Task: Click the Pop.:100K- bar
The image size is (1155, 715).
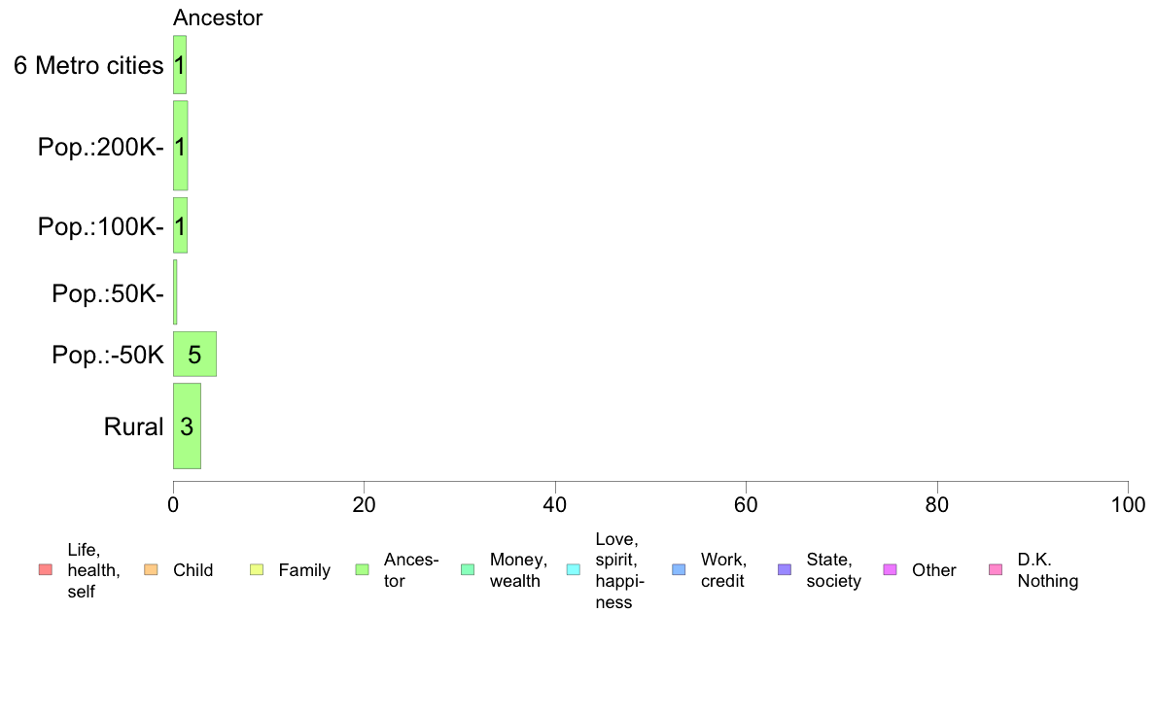Action: [x=181, y=225]
